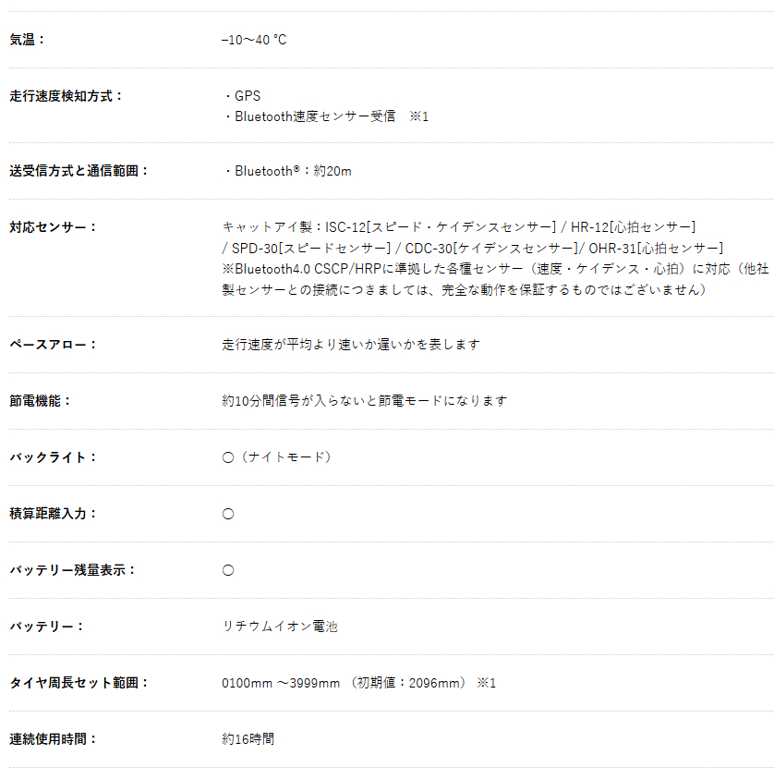Toggle the circle next to バックライト
Viewport: 774px width, 779px height.
[227, 456]
